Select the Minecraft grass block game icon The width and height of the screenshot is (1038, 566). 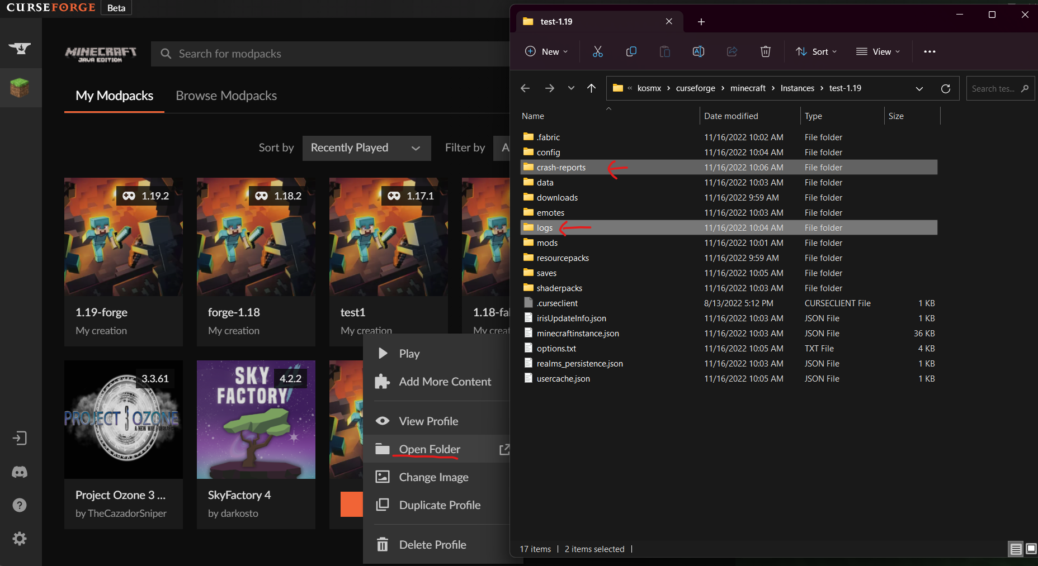pos(20,88)
